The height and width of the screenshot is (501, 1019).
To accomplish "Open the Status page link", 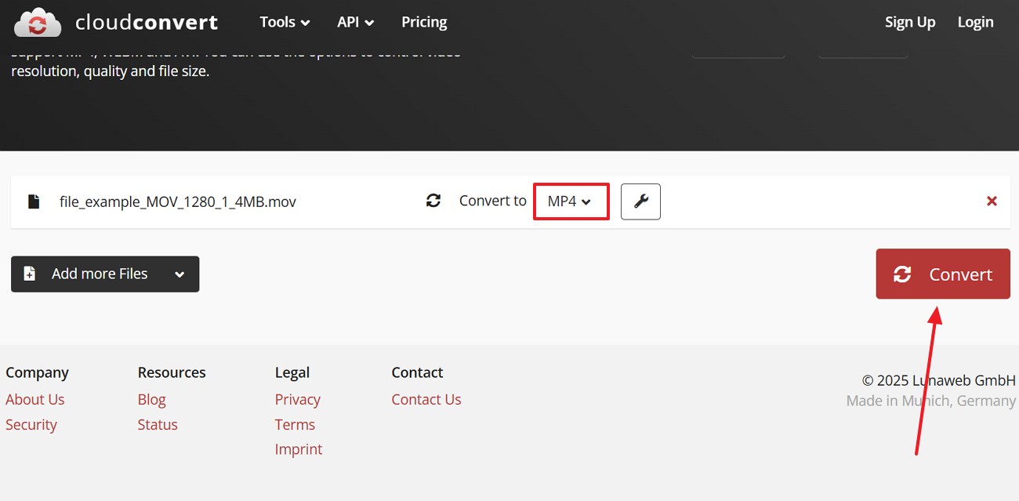I will tap(157, 424).
